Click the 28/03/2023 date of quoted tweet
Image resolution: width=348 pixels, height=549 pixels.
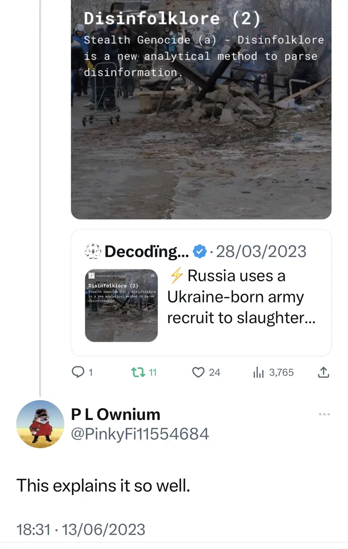[x=261, y=251]
